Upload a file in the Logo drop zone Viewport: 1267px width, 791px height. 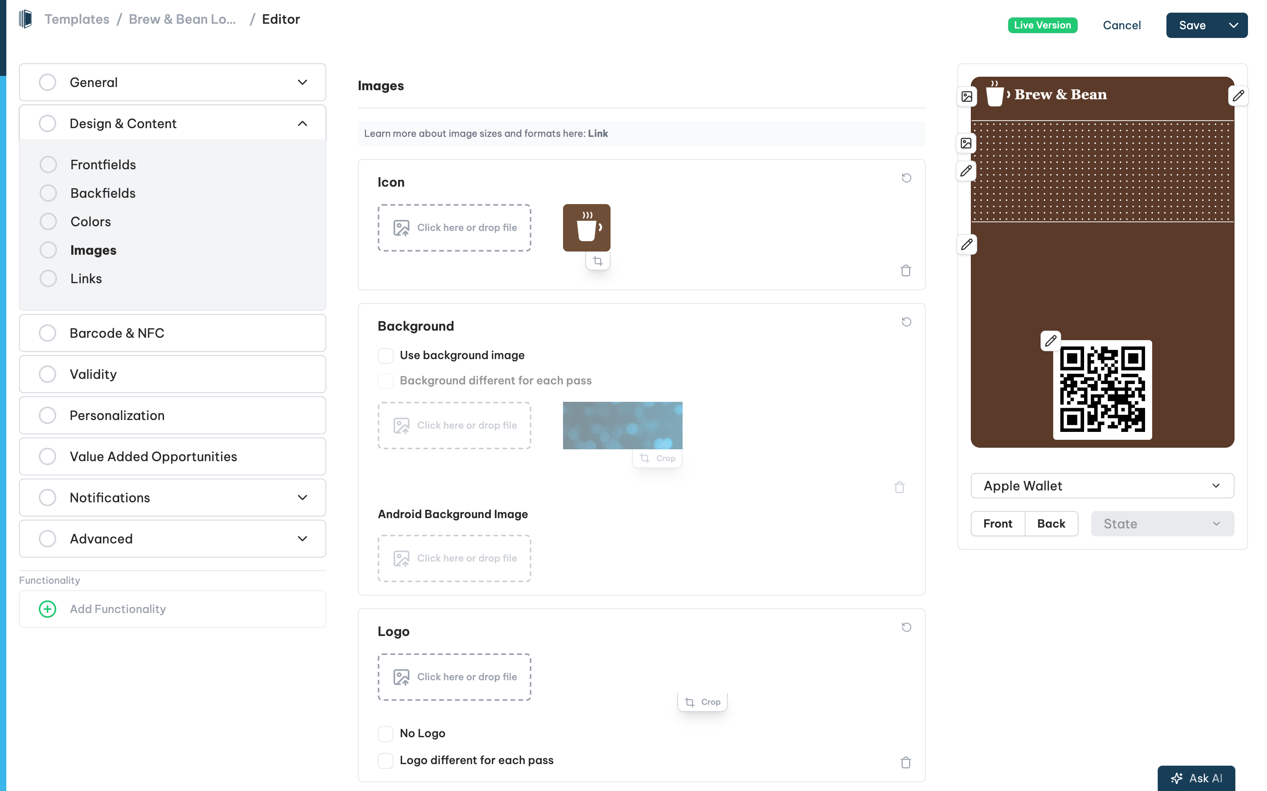(455, 677)
